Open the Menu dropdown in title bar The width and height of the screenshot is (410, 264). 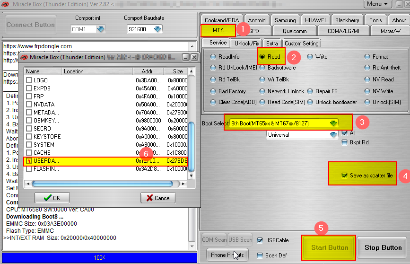click(377, 4)
